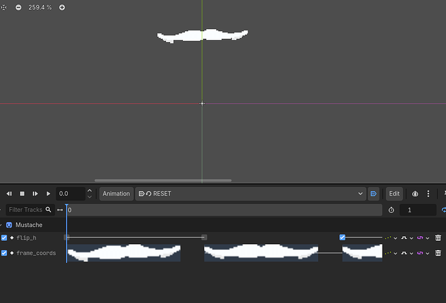Click flip_h update mode dotted icon

click(x=388, y=238)
